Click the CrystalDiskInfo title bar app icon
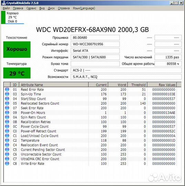Viewport: 185px width, 186px height. coord(4,3)
